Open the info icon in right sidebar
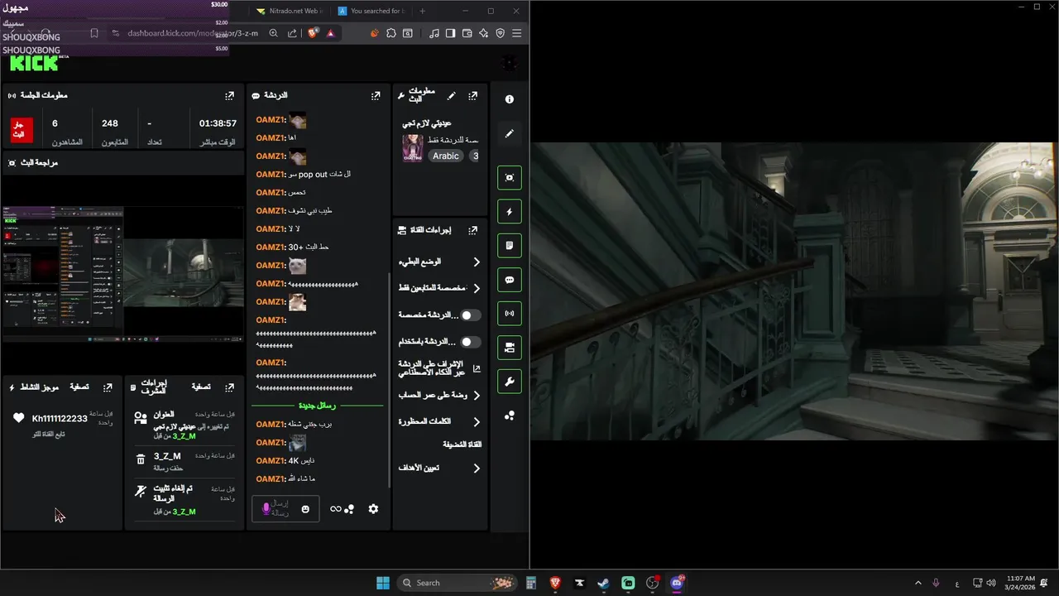Image resolution: width=1059 pixels, height=596 pixels. tap(510, 99)
